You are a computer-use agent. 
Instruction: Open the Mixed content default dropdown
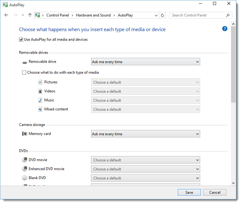(x=145, y=109)
